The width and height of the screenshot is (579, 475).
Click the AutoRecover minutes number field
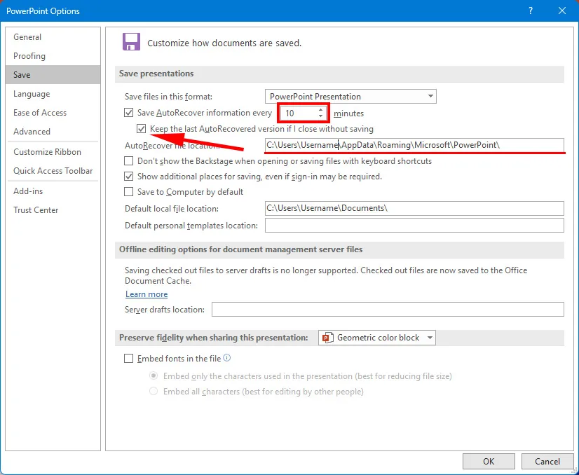[x=299, y=113]
